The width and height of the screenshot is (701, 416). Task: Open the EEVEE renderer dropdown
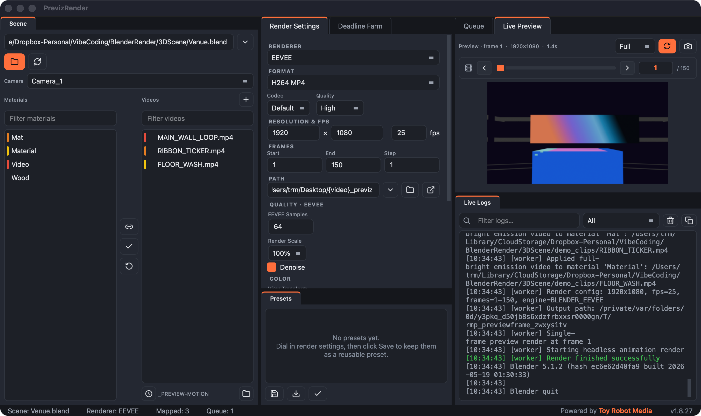[x=353, y=58]
